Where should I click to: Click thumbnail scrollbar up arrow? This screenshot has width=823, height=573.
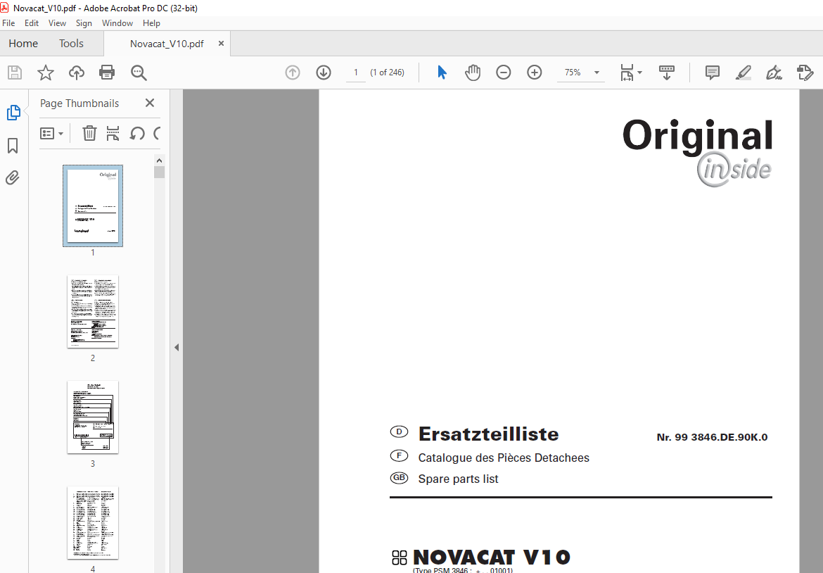159,160
